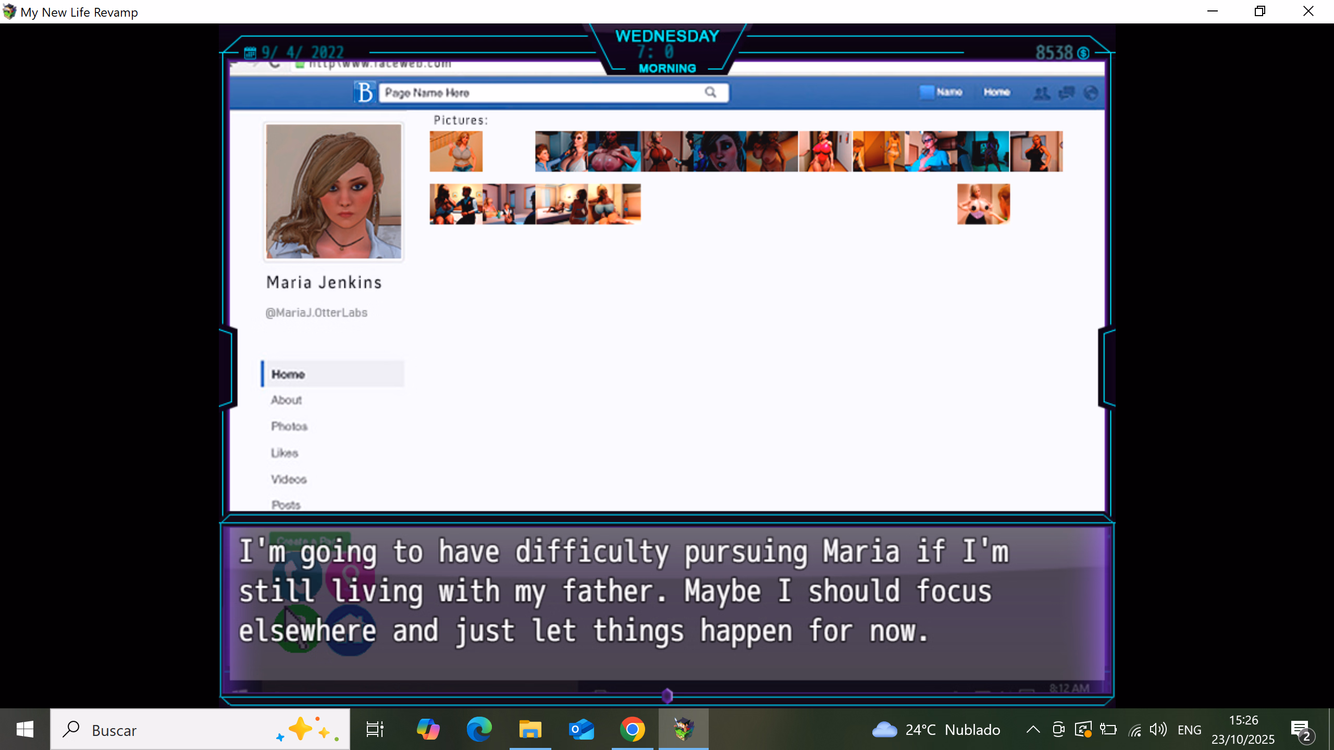Open Videos in the profile sidebar
The height and width of the screenshot is (750, 1334).
click(289, 479)
